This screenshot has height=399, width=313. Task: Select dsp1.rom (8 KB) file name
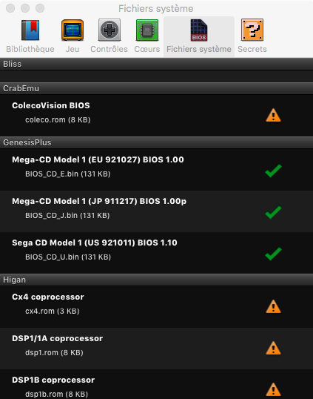pos(54,353)
